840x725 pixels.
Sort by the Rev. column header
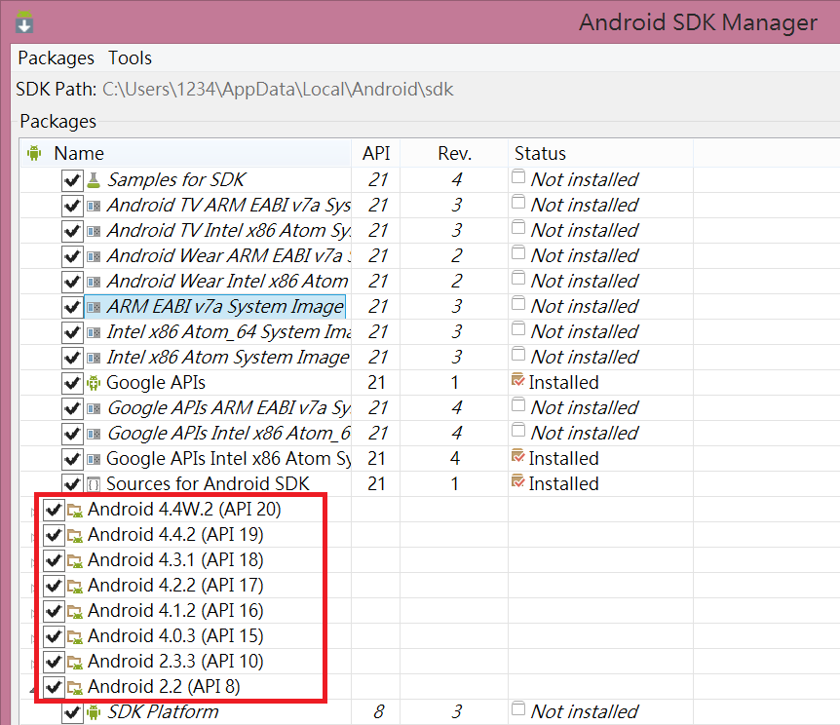tap(454, 153)
